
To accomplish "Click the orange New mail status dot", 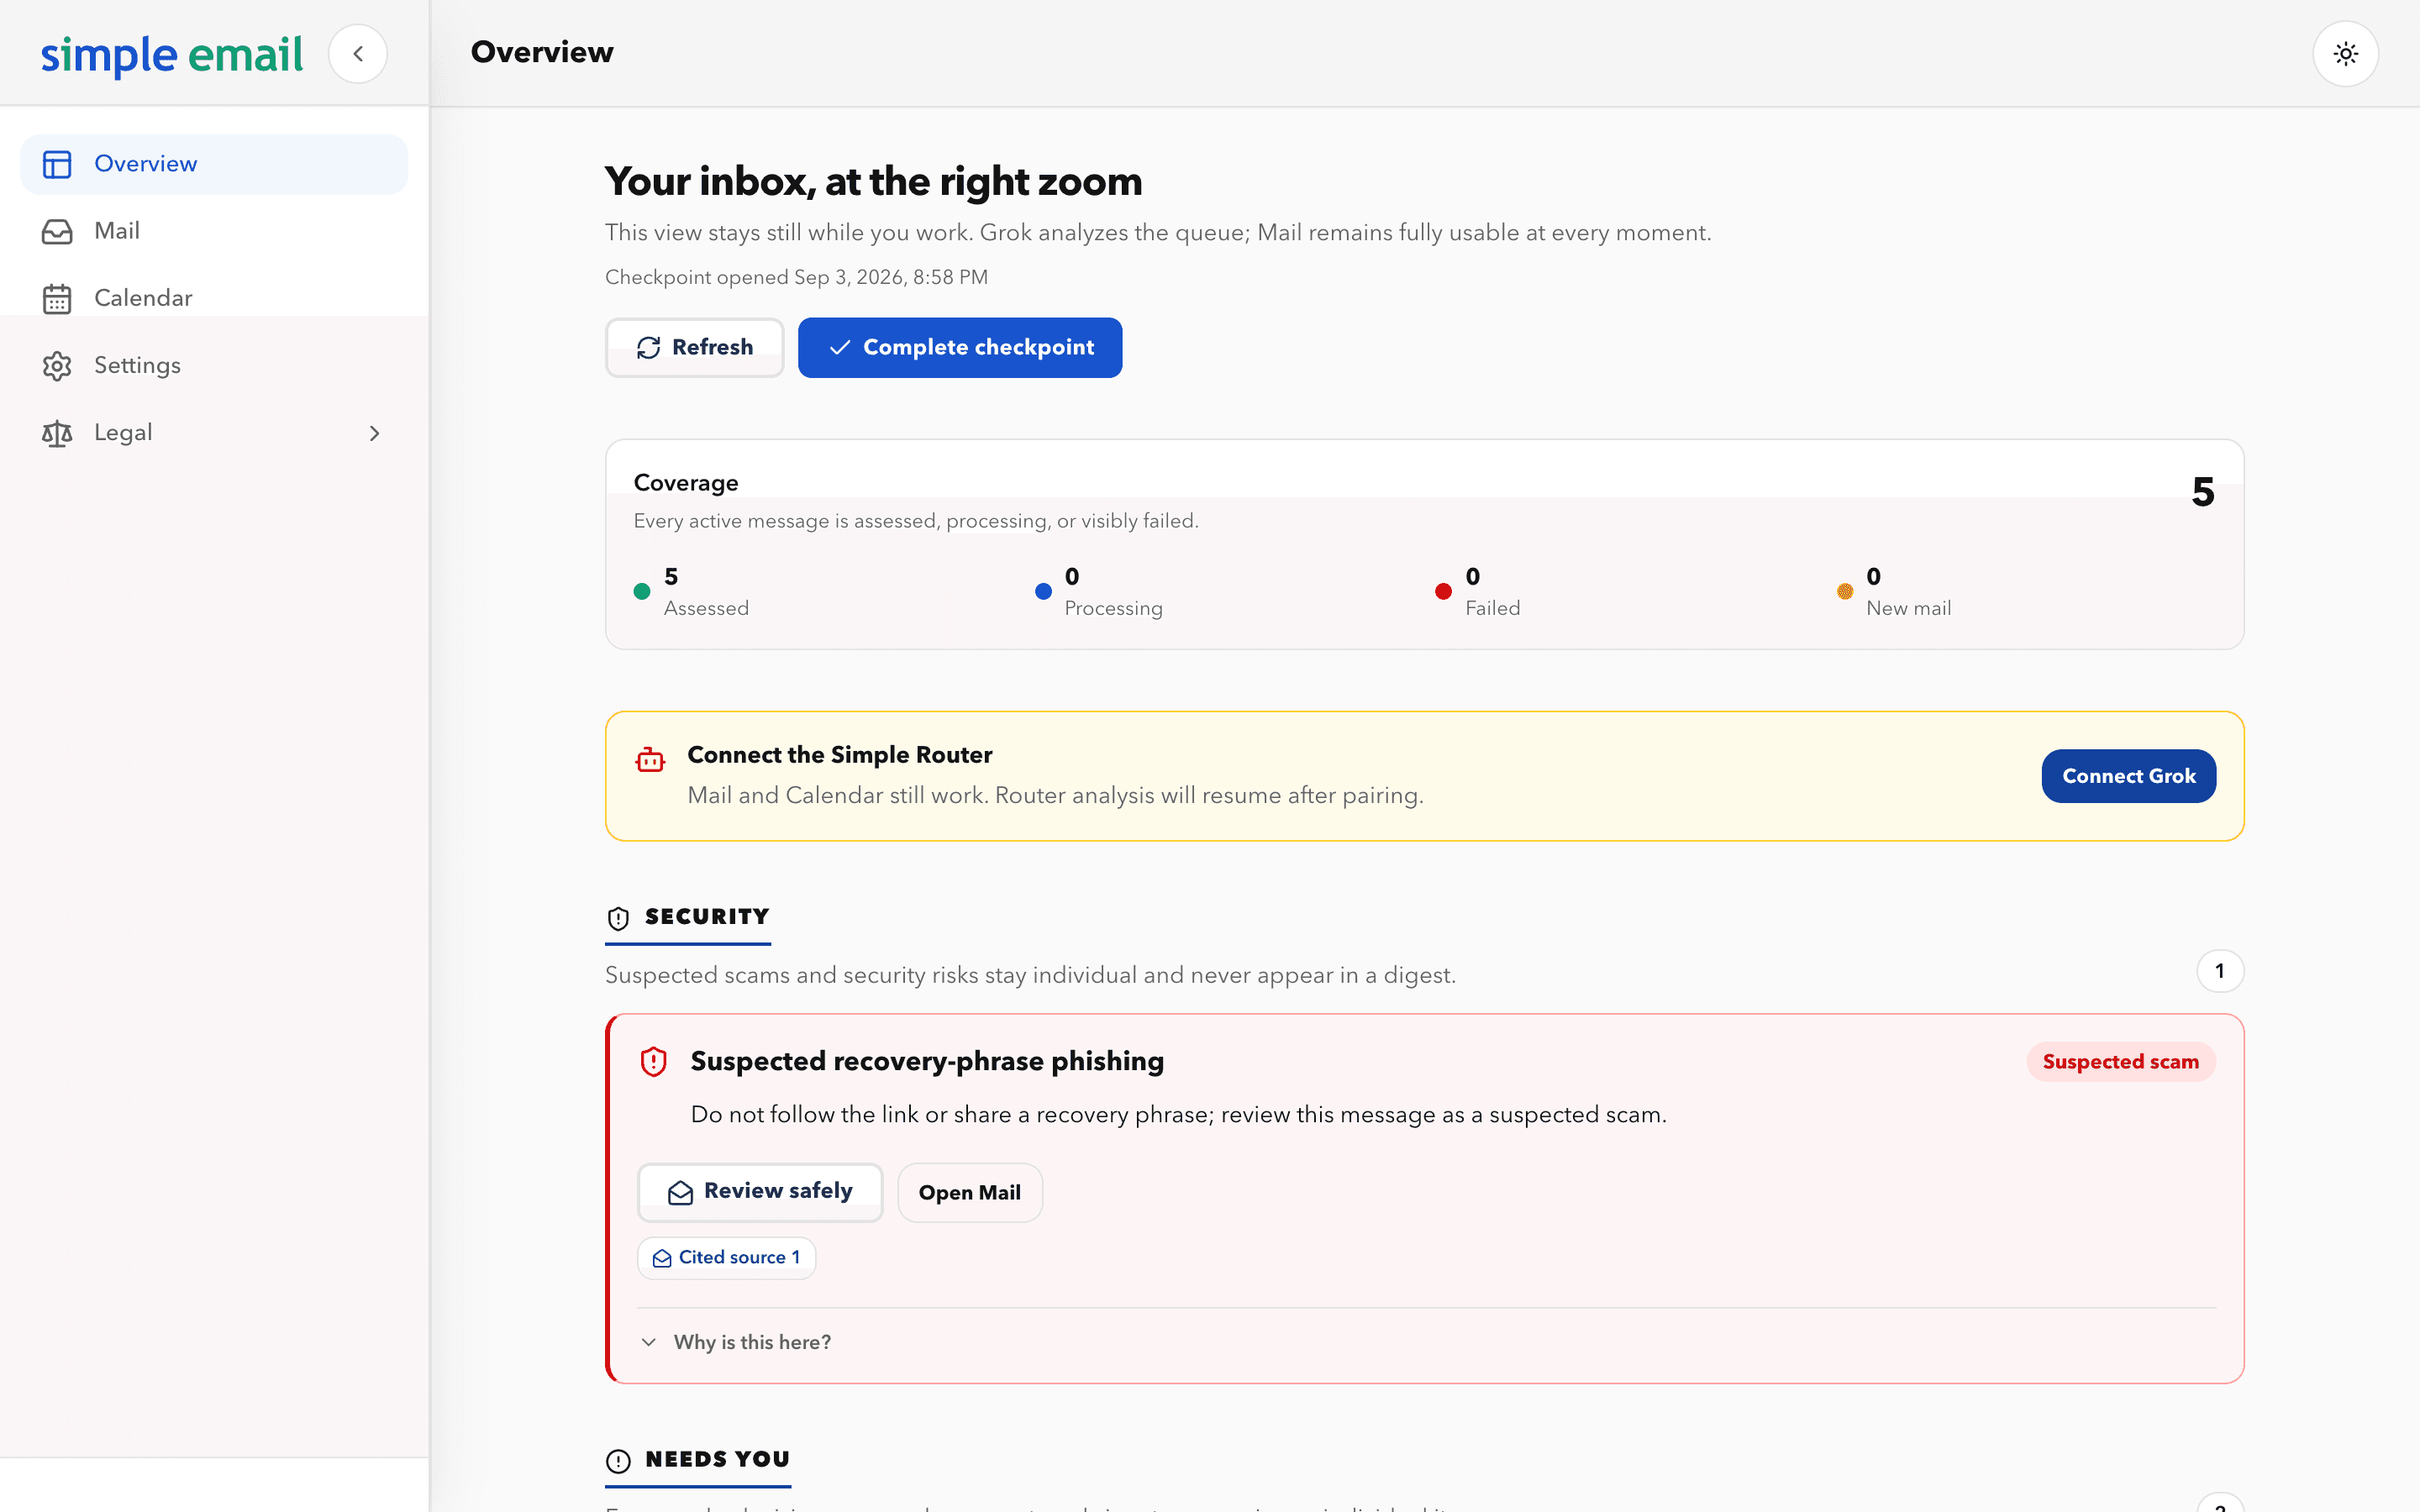I will click(x=1845, y=592).
